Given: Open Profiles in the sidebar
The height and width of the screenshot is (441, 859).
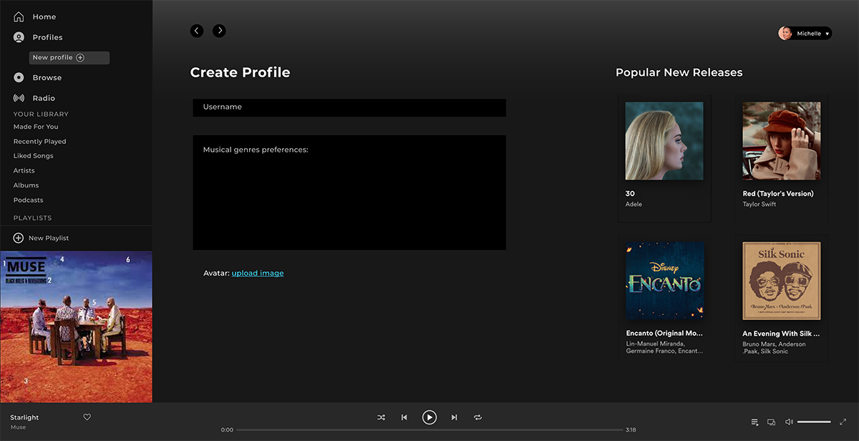Looking at the screenshot, I should coord(47,37).
